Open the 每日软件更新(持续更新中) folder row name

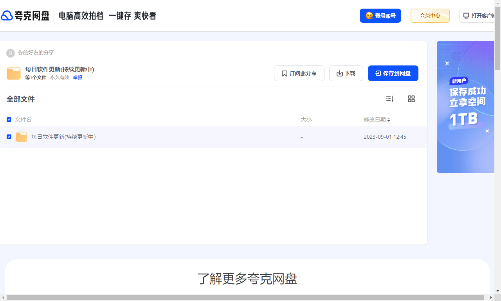pyautogui.click(x=64, y=137)
